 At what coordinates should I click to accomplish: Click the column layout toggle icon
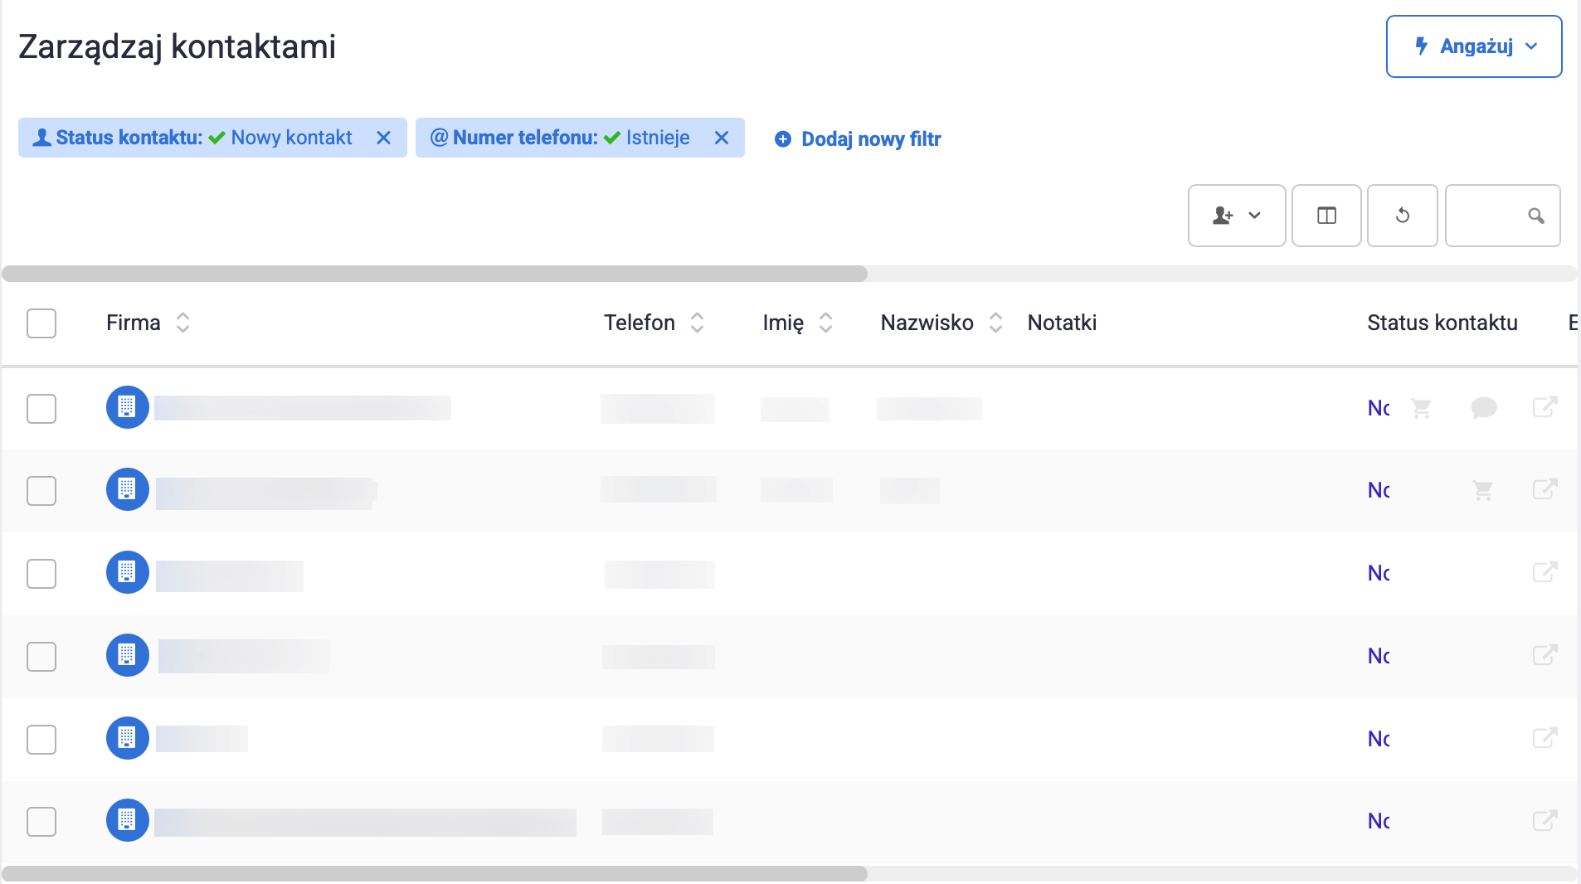[1326, 216]
